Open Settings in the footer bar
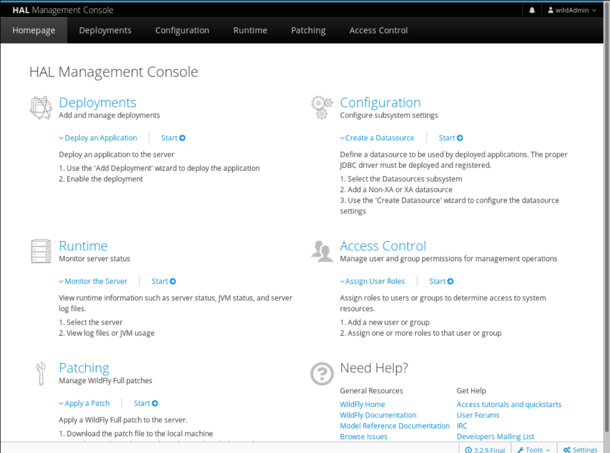This screenshot has height=453, width=610. (580, 449)
